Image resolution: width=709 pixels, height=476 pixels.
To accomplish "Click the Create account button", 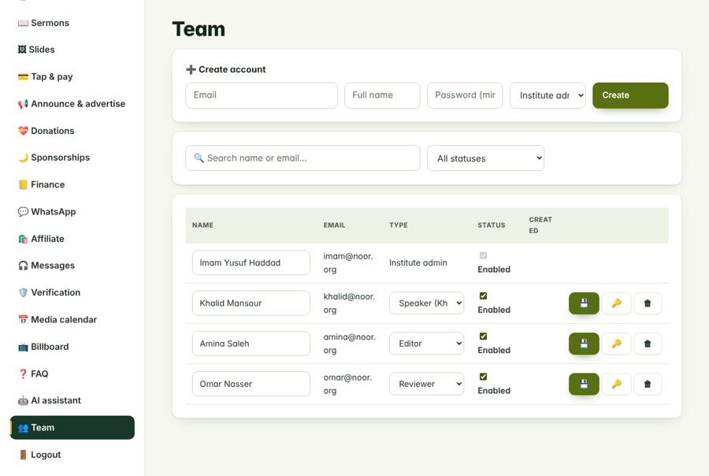I will coord(630,95).
